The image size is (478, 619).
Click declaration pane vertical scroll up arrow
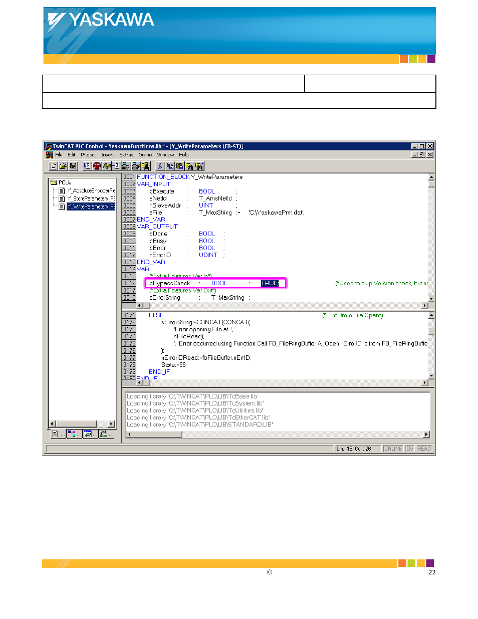431,177
